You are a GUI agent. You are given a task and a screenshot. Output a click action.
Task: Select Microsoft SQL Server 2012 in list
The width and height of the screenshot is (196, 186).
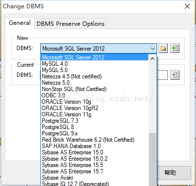tap(95, 57)
